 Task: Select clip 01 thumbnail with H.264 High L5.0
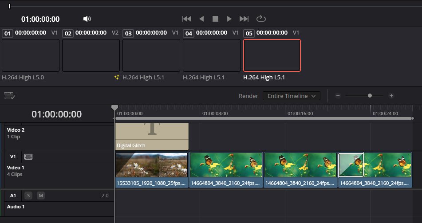click(x=30, y=55)
